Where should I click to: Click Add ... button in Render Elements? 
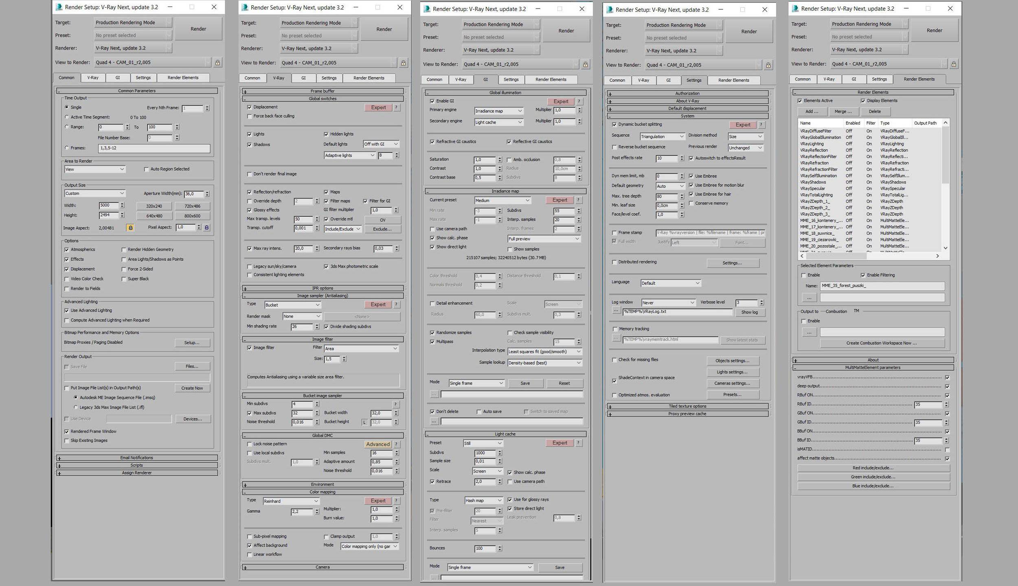coord(812,112)
